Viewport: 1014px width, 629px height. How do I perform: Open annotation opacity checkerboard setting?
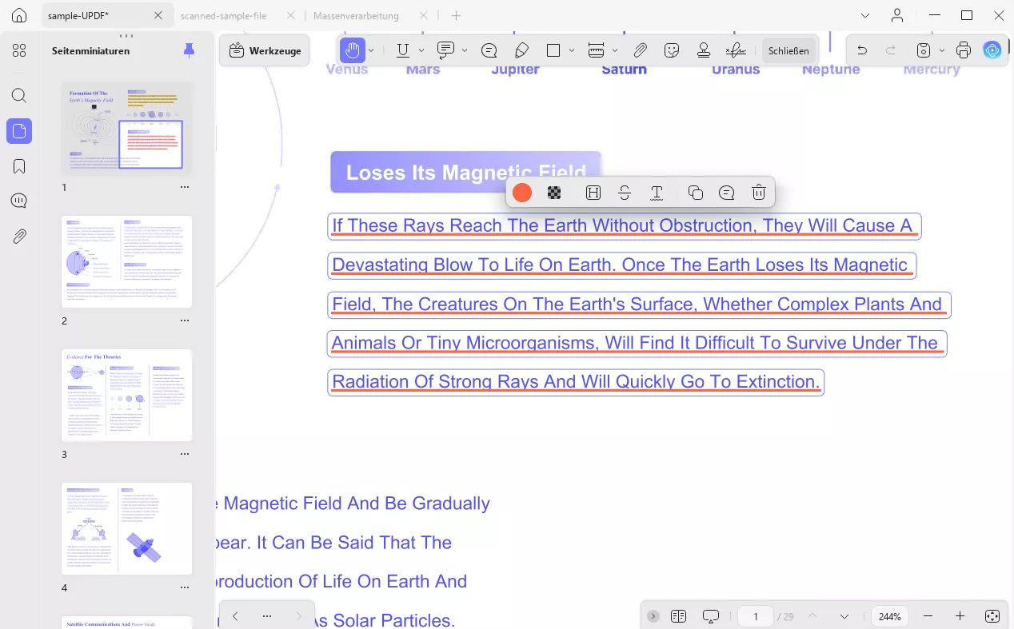click(x=554, y=193)
